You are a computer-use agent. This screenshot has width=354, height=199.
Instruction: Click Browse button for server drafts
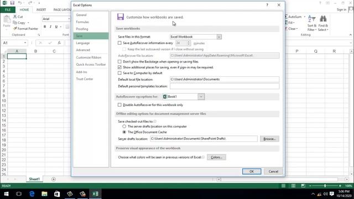coord(269,139)
